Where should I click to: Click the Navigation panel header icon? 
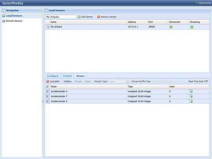coord(4,10)
